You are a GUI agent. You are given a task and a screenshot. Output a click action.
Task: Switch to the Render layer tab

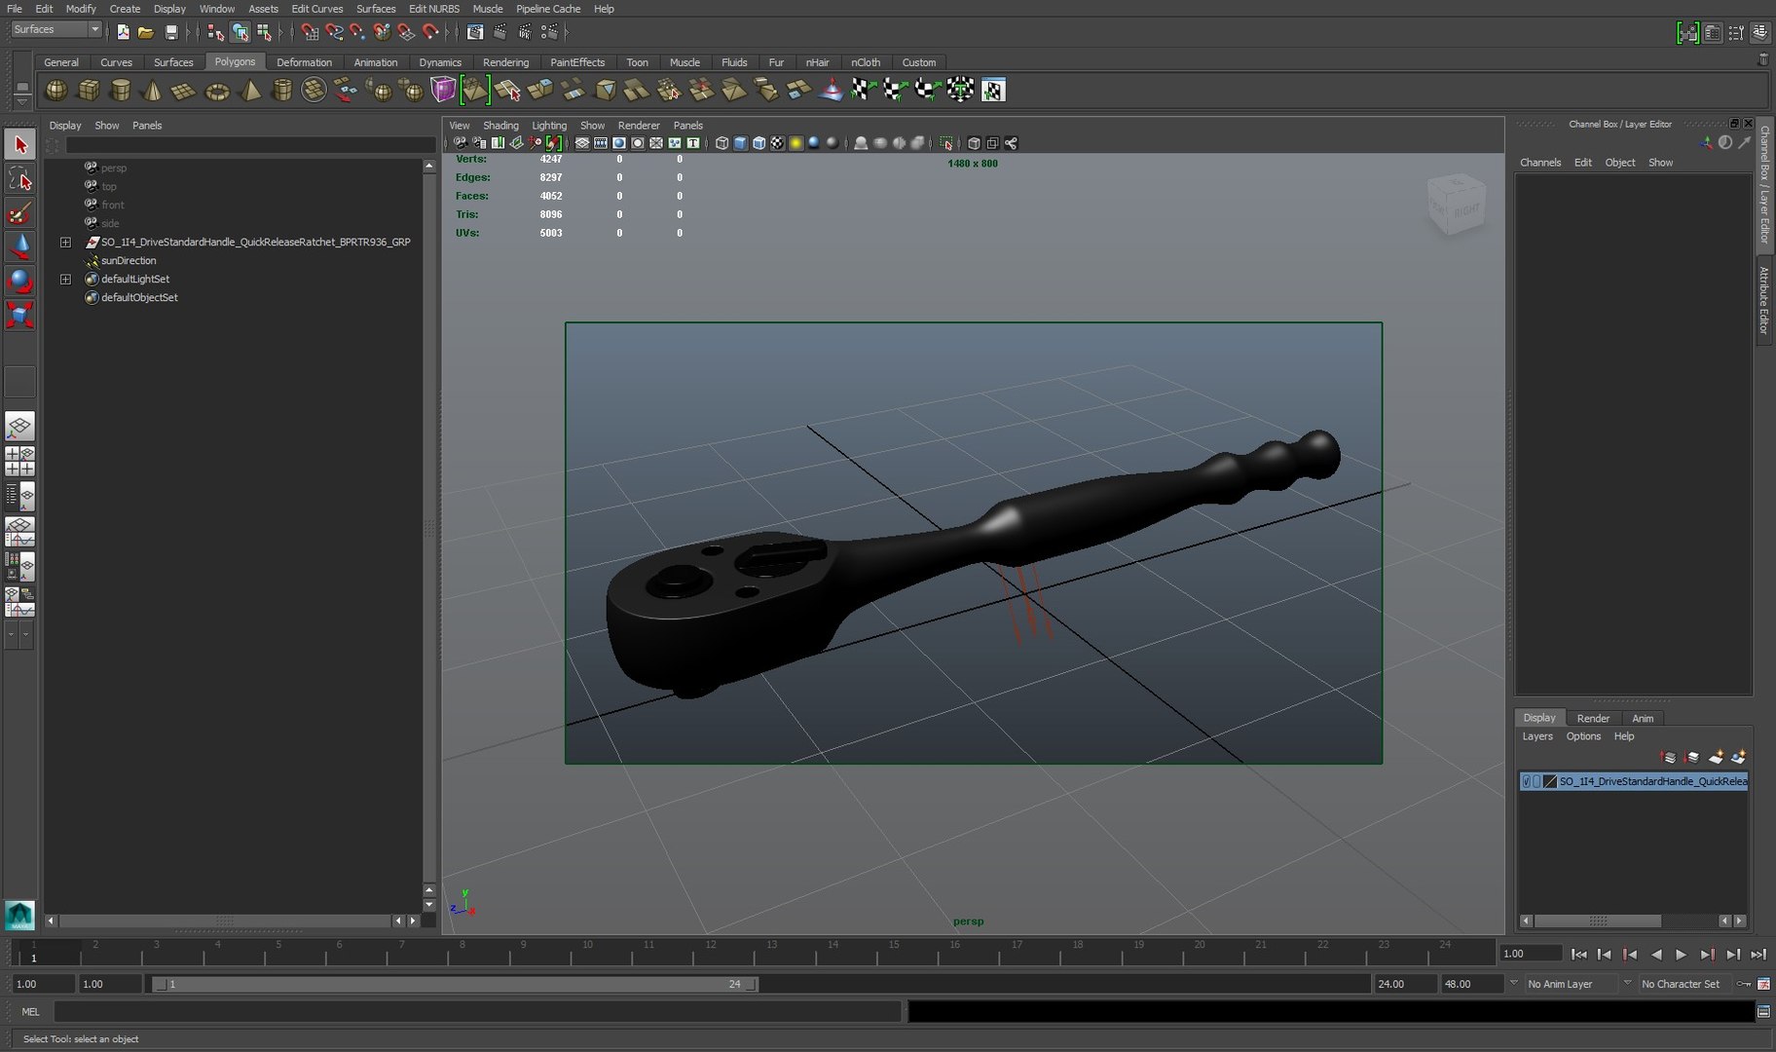(1593, 718)
